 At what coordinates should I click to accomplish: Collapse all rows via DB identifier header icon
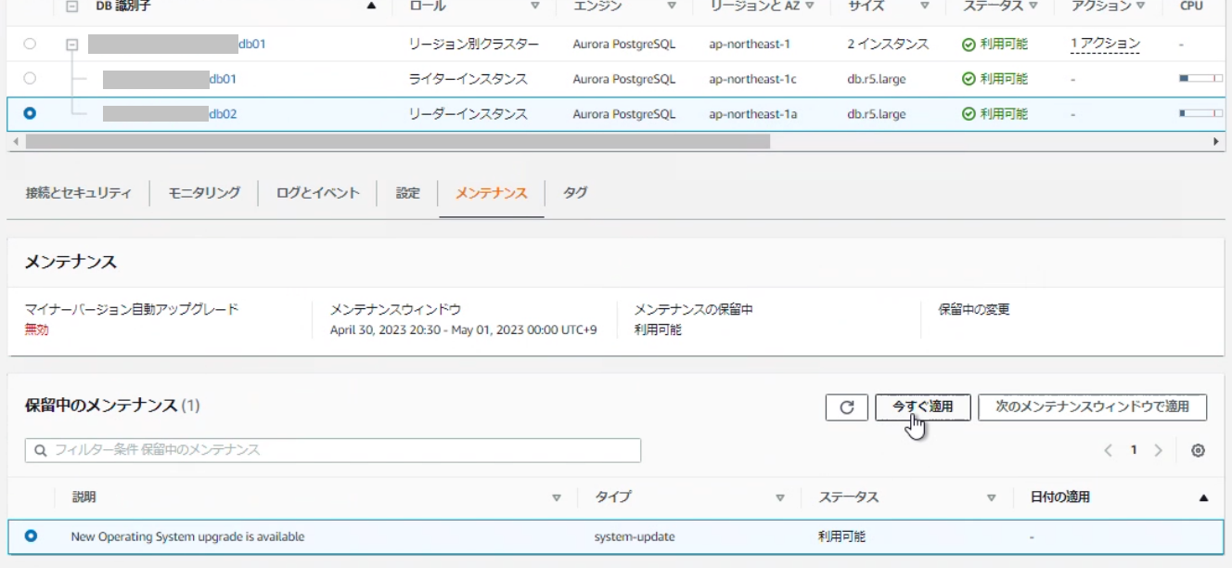71,6
